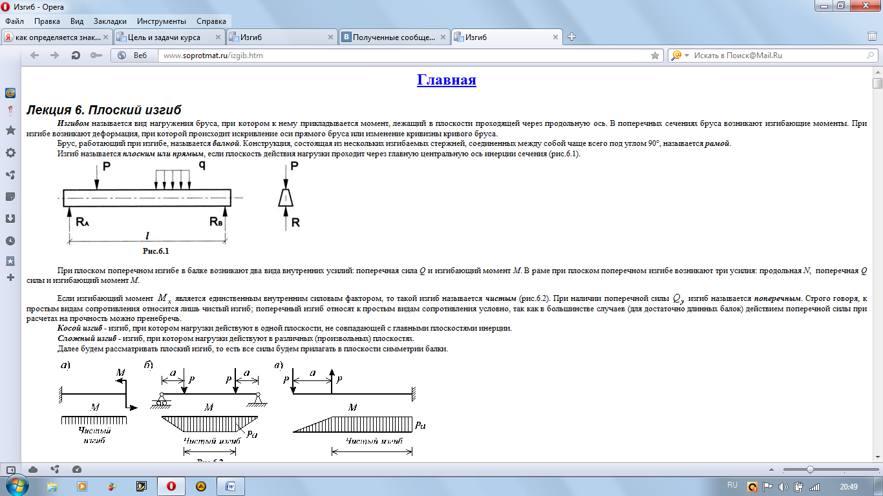Open the new tab plus button

571,37
